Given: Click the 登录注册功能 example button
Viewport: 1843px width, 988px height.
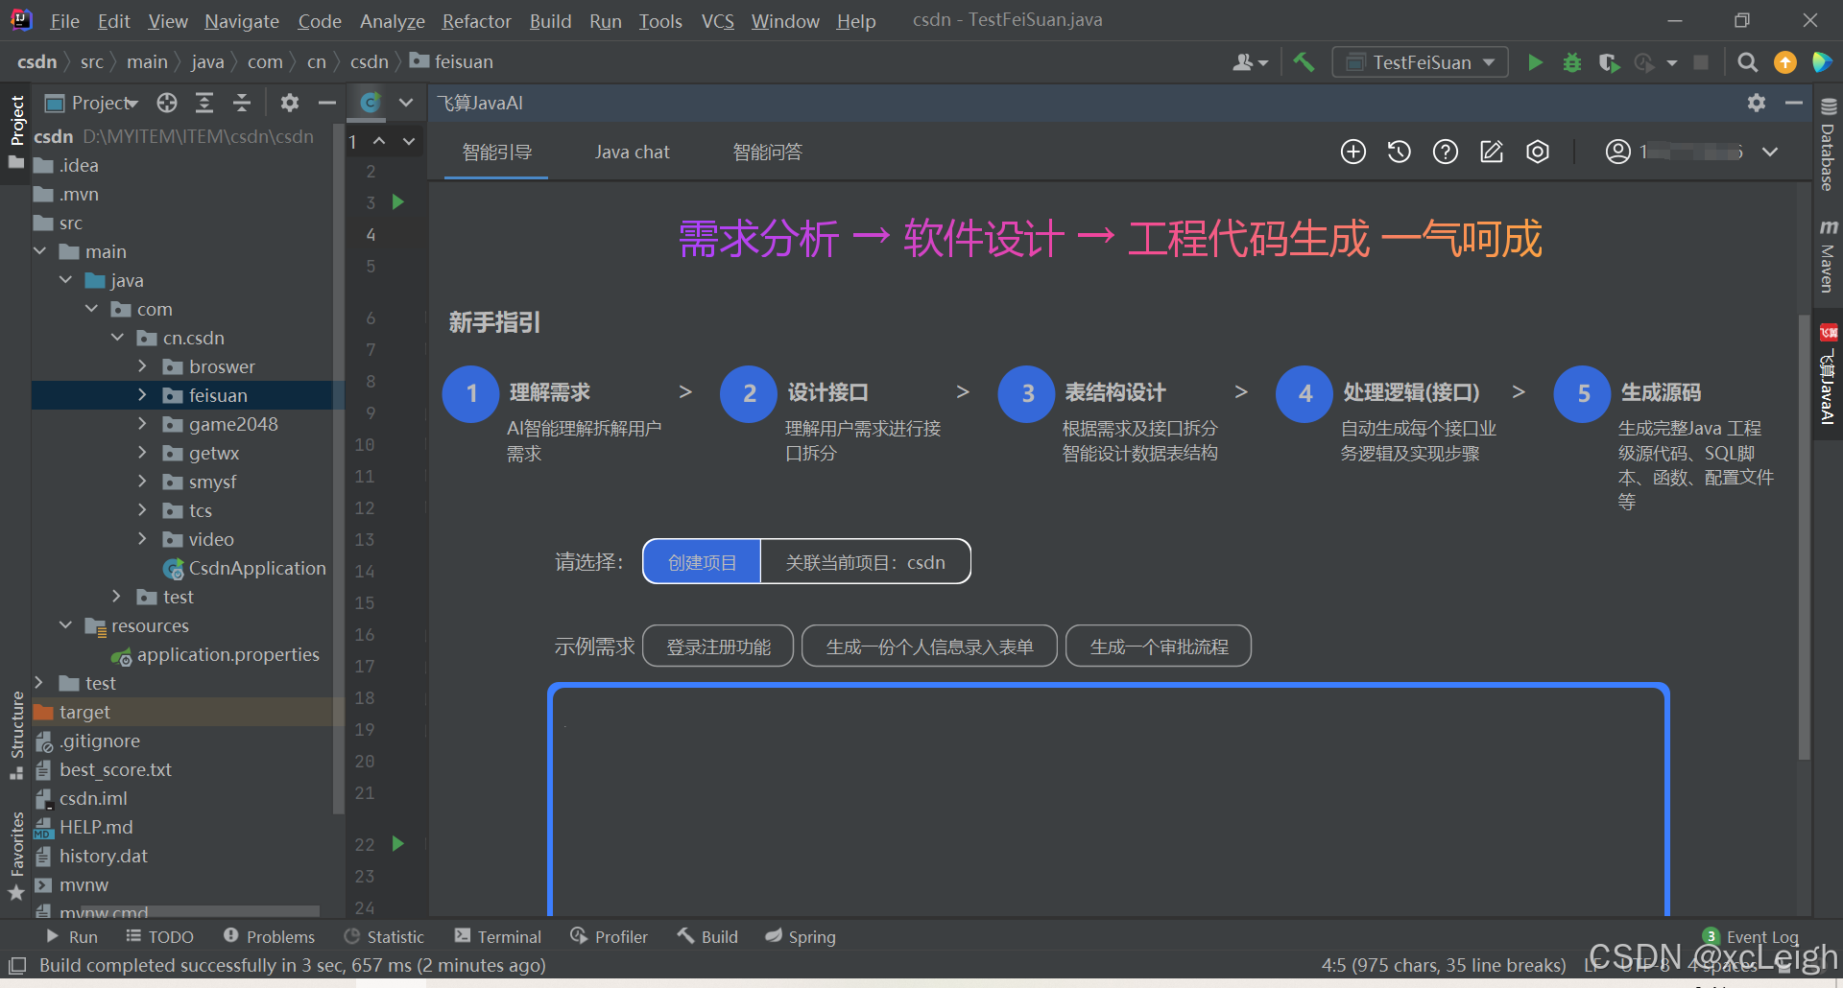Looking at the screenshot, I should pyautogui.click(x=717, y=646).
